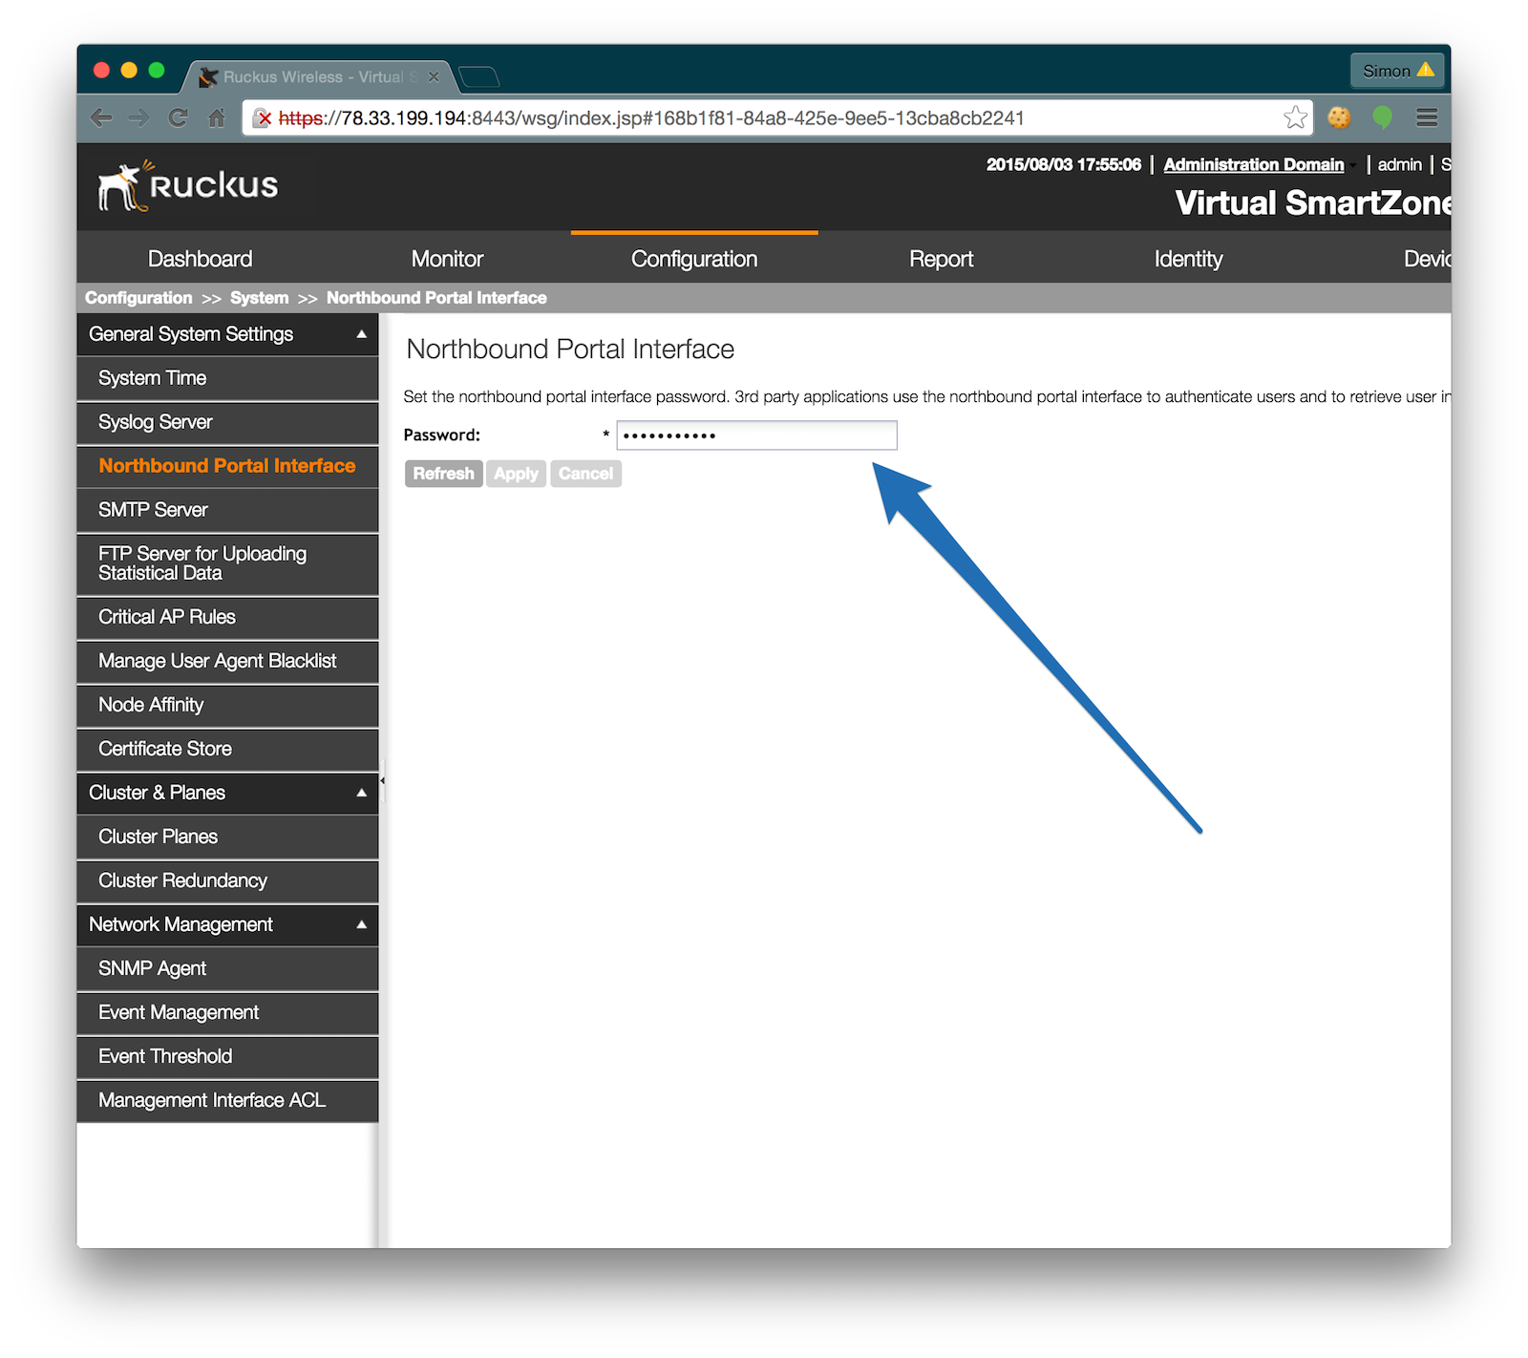Click the Simon profile button
This screenshot has width=1528, height=1358.
point(1396,71)
